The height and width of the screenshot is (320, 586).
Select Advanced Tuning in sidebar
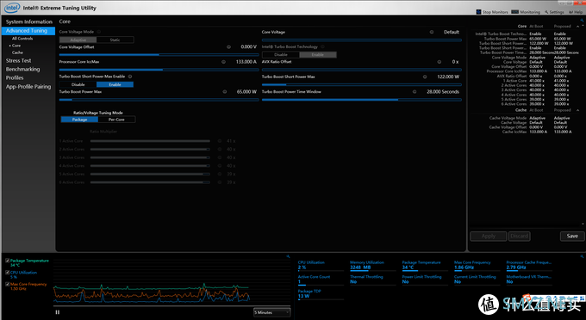[x=28, y=31]
